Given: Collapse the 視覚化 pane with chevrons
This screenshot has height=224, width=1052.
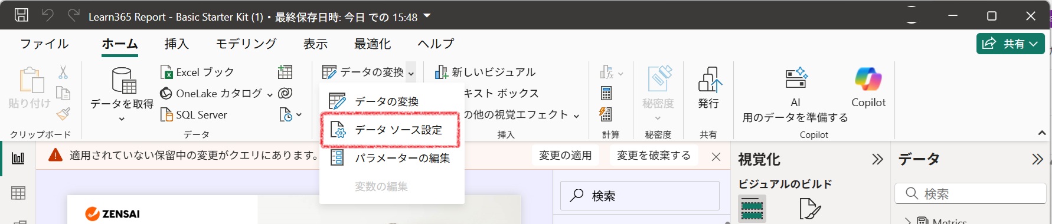Looking at the screenshot, I should click(877, 159).
